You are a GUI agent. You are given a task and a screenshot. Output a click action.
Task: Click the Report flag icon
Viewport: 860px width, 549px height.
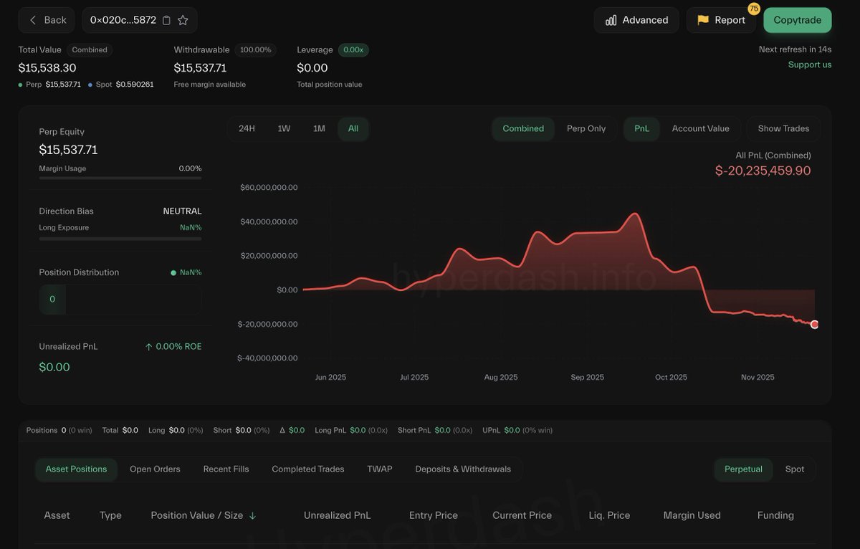coord(702,20)
